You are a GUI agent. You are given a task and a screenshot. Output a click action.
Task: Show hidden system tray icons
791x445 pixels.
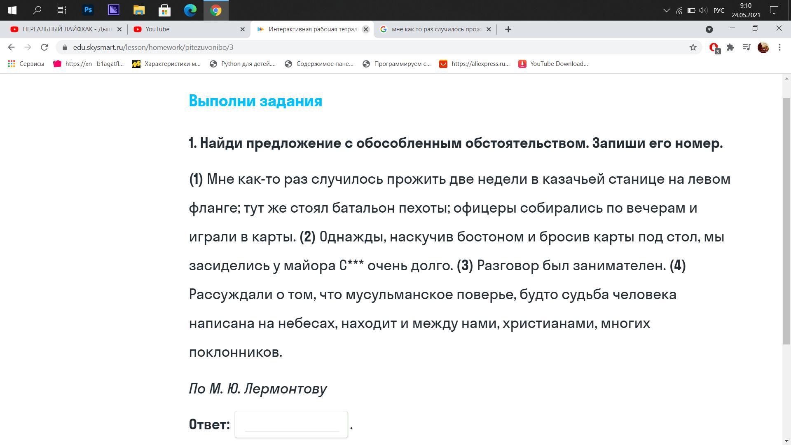[x=666, y=10]
